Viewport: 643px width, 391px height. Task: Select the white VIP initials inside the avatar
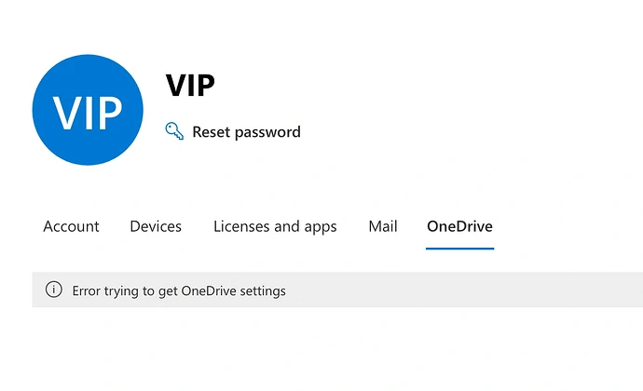tap(87, 112)
